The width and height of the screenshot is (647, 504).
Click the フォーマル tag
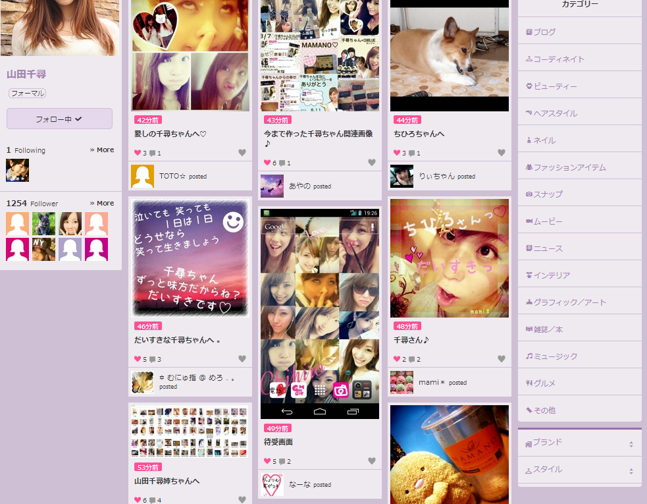pyautogui.click(x=27, y=94)
